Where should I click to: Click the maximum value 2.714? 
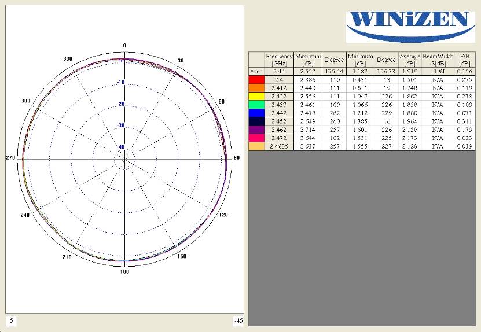[308, 130]
